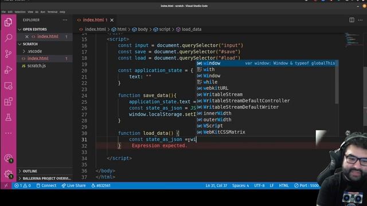Open the Search view icon

click(x=9, y=38)
